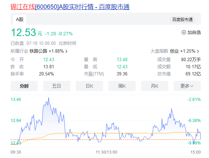
Task: Switch to 周K chart tab
Action: (x=122, y=86)
